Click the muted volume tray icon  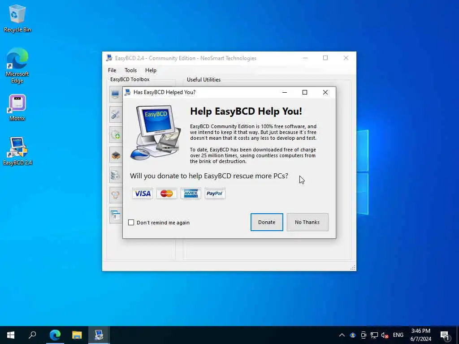click(x=385, y=335)
